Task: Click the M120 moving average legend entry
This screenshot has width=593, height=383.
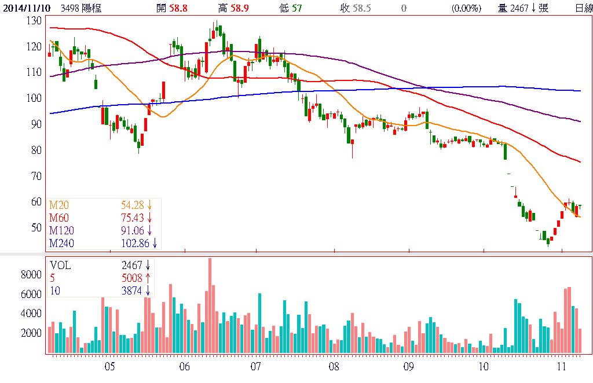Action: point(60,230)
